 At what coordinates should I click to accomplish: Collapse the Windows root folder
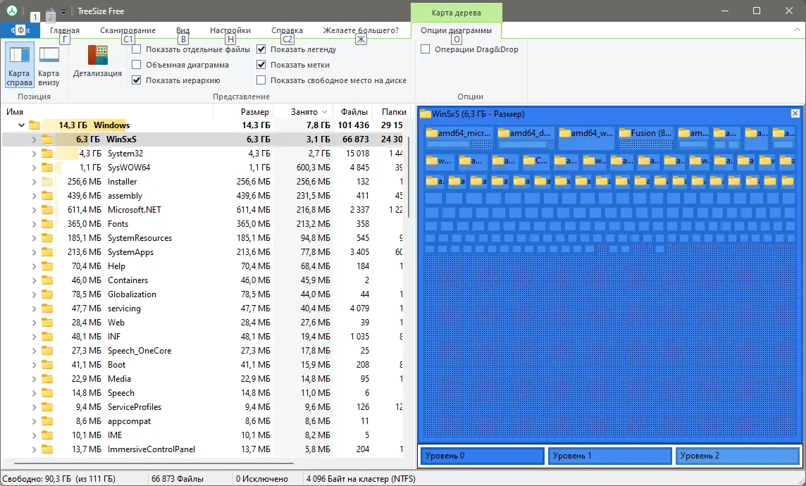pyautogui.click(x=21, y=125)
